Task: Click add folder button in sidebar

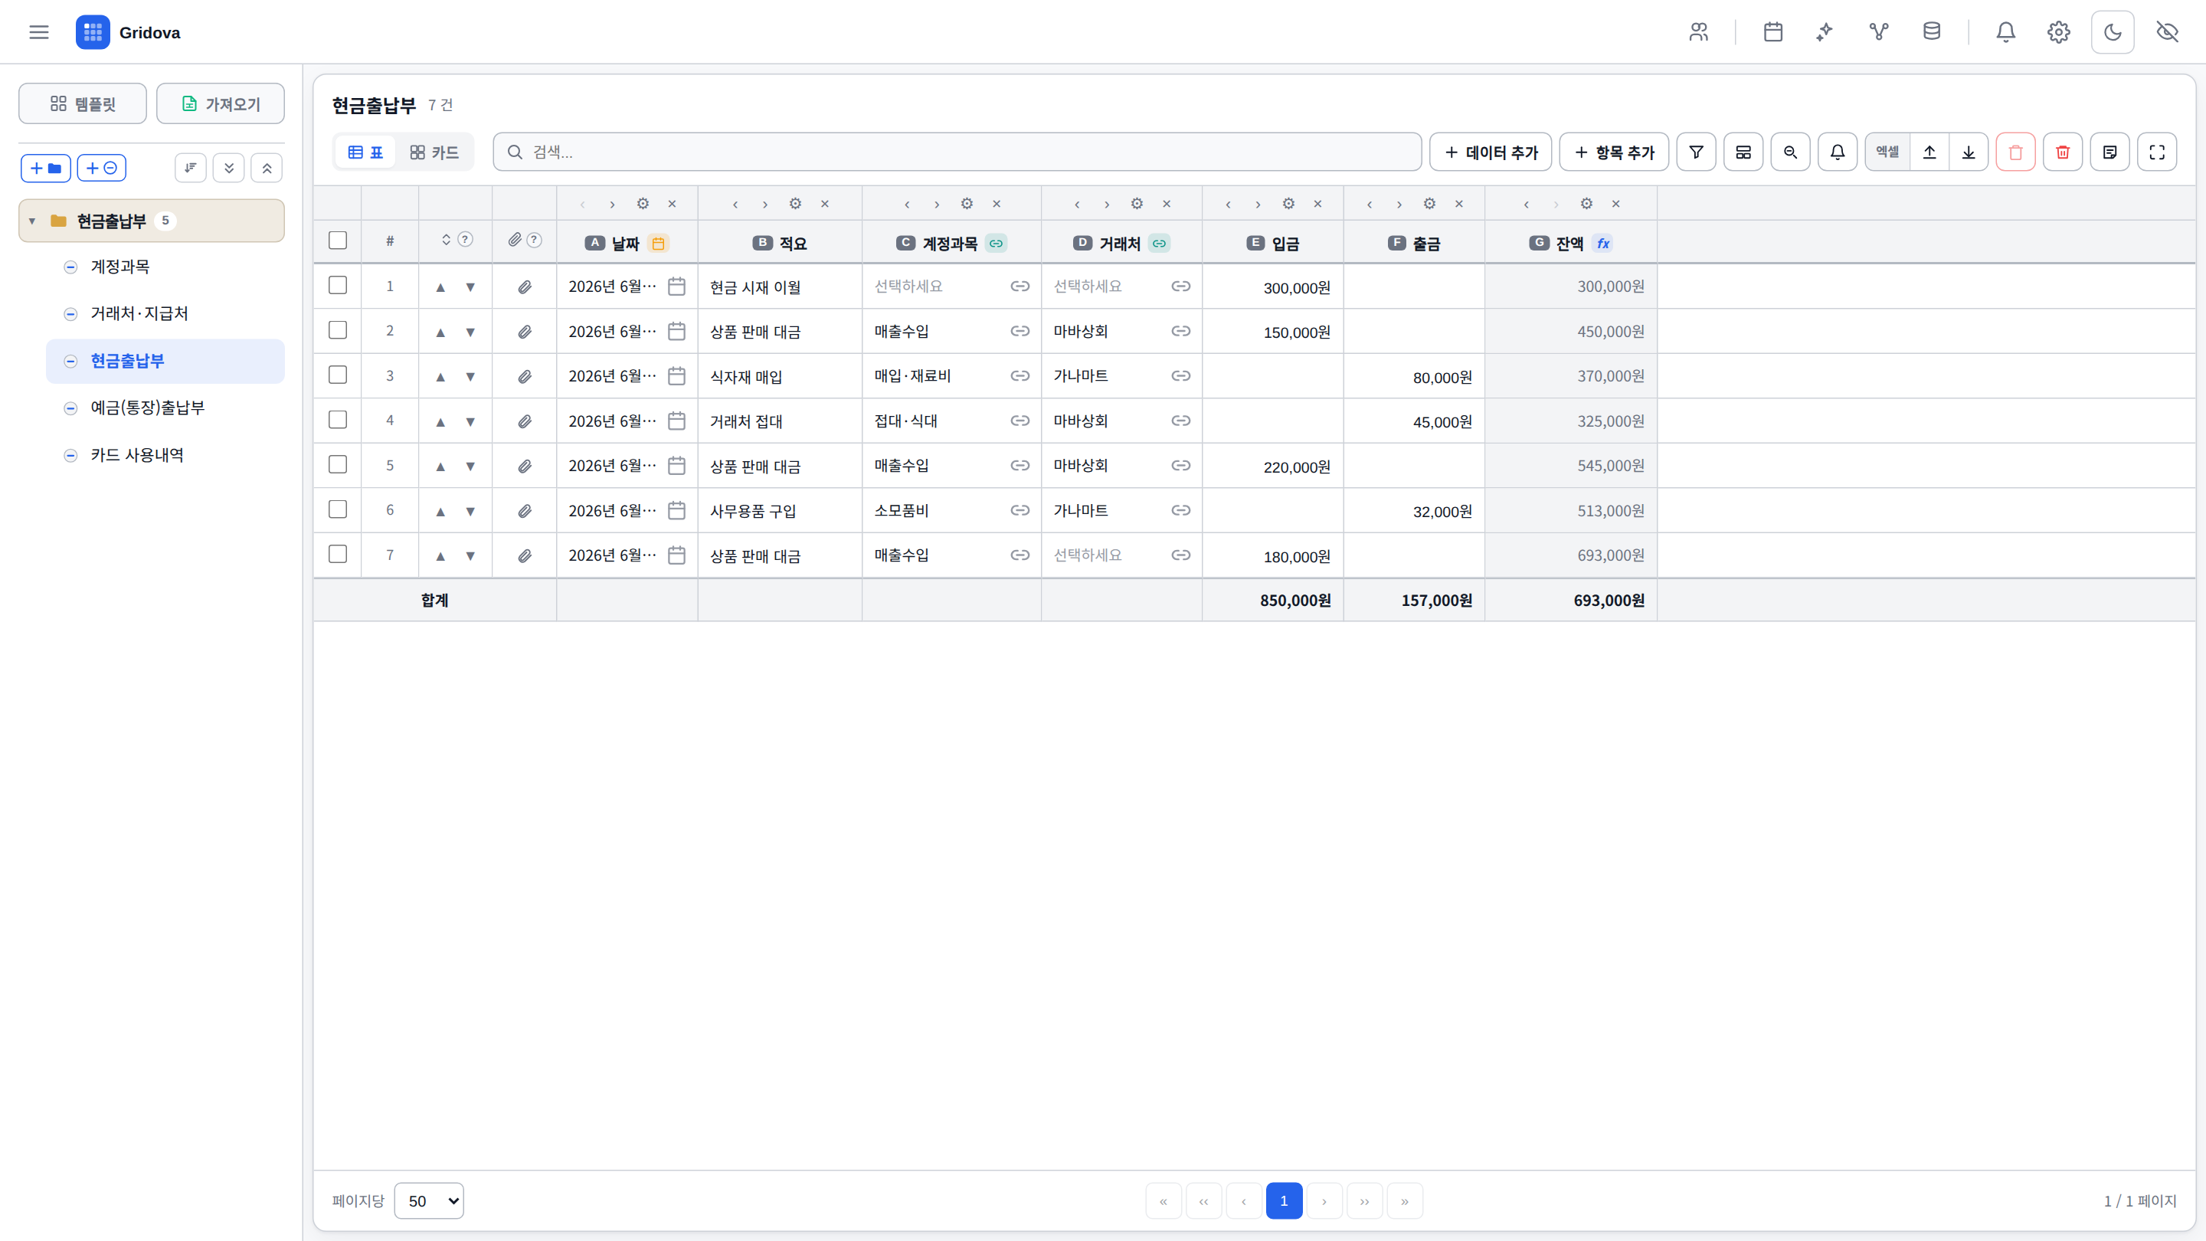Action: (45, 168)
